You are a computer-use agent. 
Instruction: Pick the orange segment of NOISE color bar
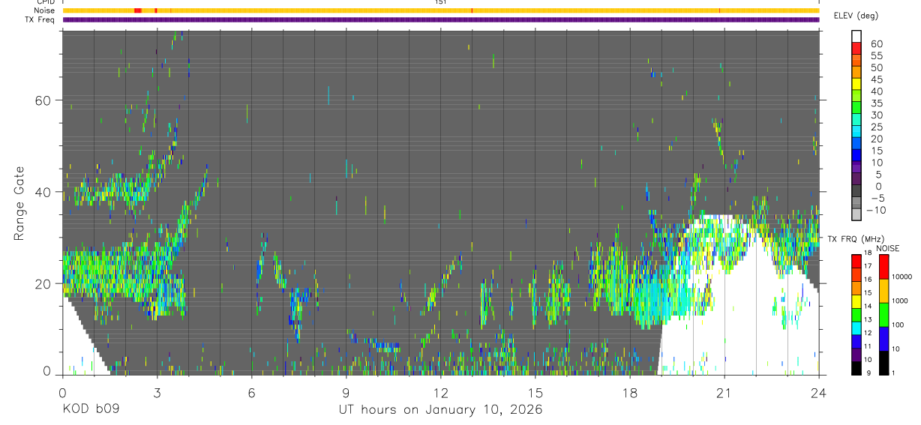(883, 291)
